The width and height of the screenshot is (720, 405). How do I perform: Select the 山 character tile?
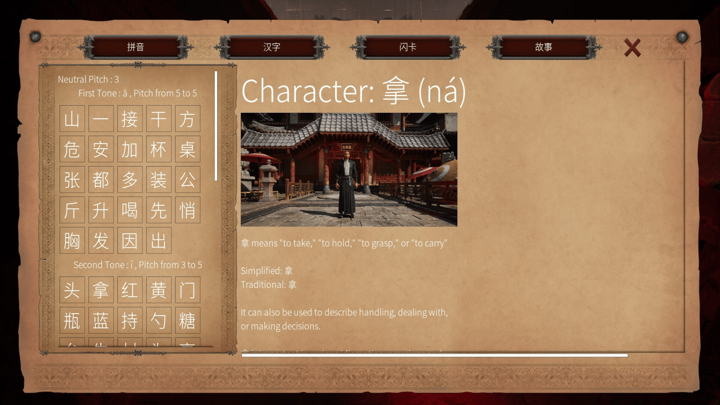coord(72,118)
